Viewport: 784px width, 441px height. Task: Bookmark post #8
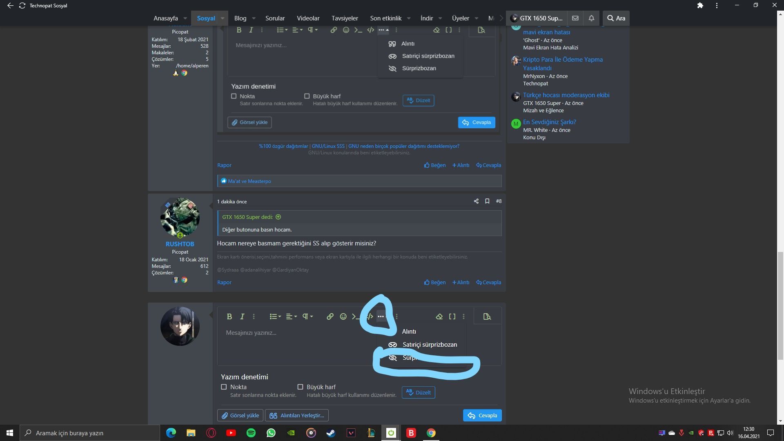[x=487, y=201]
